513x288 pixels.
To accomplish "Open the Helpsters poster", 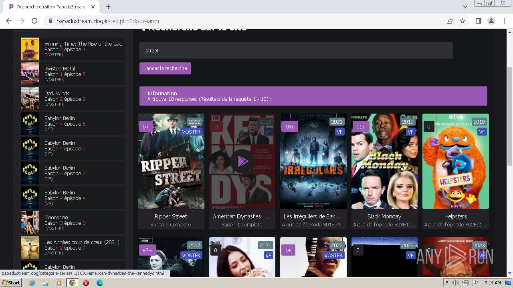I will [456, 161].
